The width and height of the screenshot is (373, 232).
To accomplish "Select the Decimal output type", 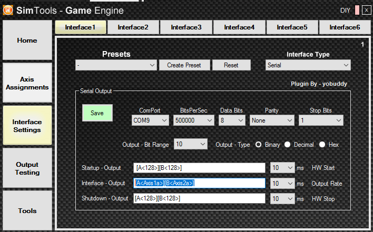I will click(x=287, y=145).
